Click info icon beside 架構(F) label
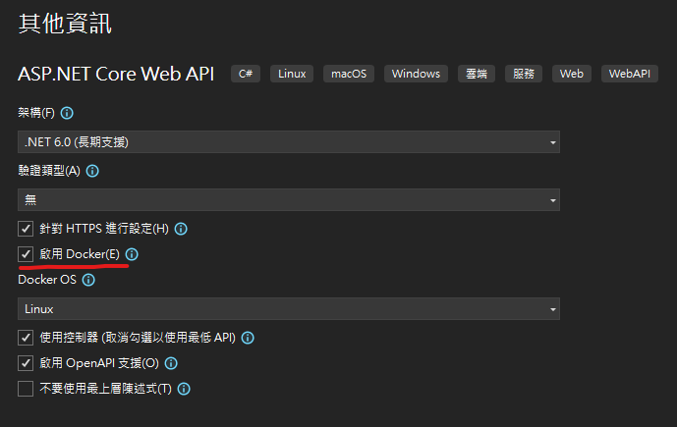Screen dimensions: 677x427 tap(67, 113)
